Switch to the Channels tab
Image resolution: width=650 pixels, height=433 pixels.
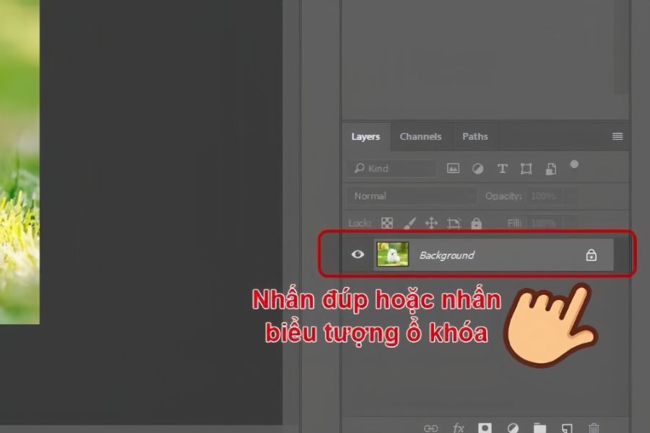tap(420, 136)
